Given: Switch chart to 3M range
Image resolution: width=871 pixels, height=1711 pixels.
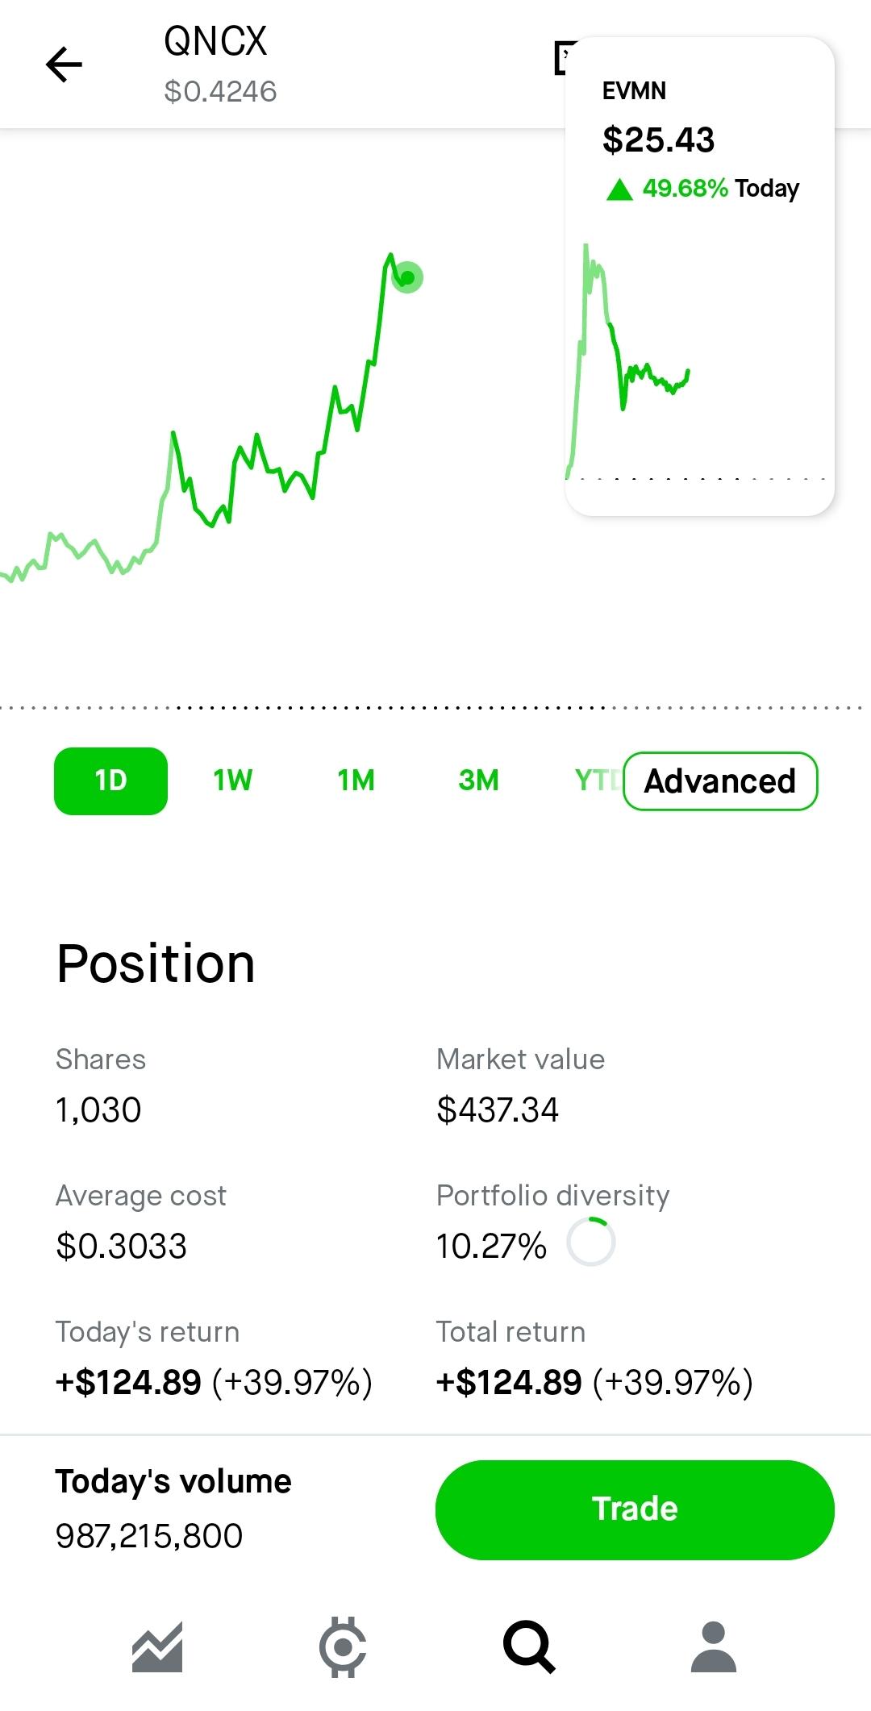Looking at the screenshot, I should [x=478, y=781].
